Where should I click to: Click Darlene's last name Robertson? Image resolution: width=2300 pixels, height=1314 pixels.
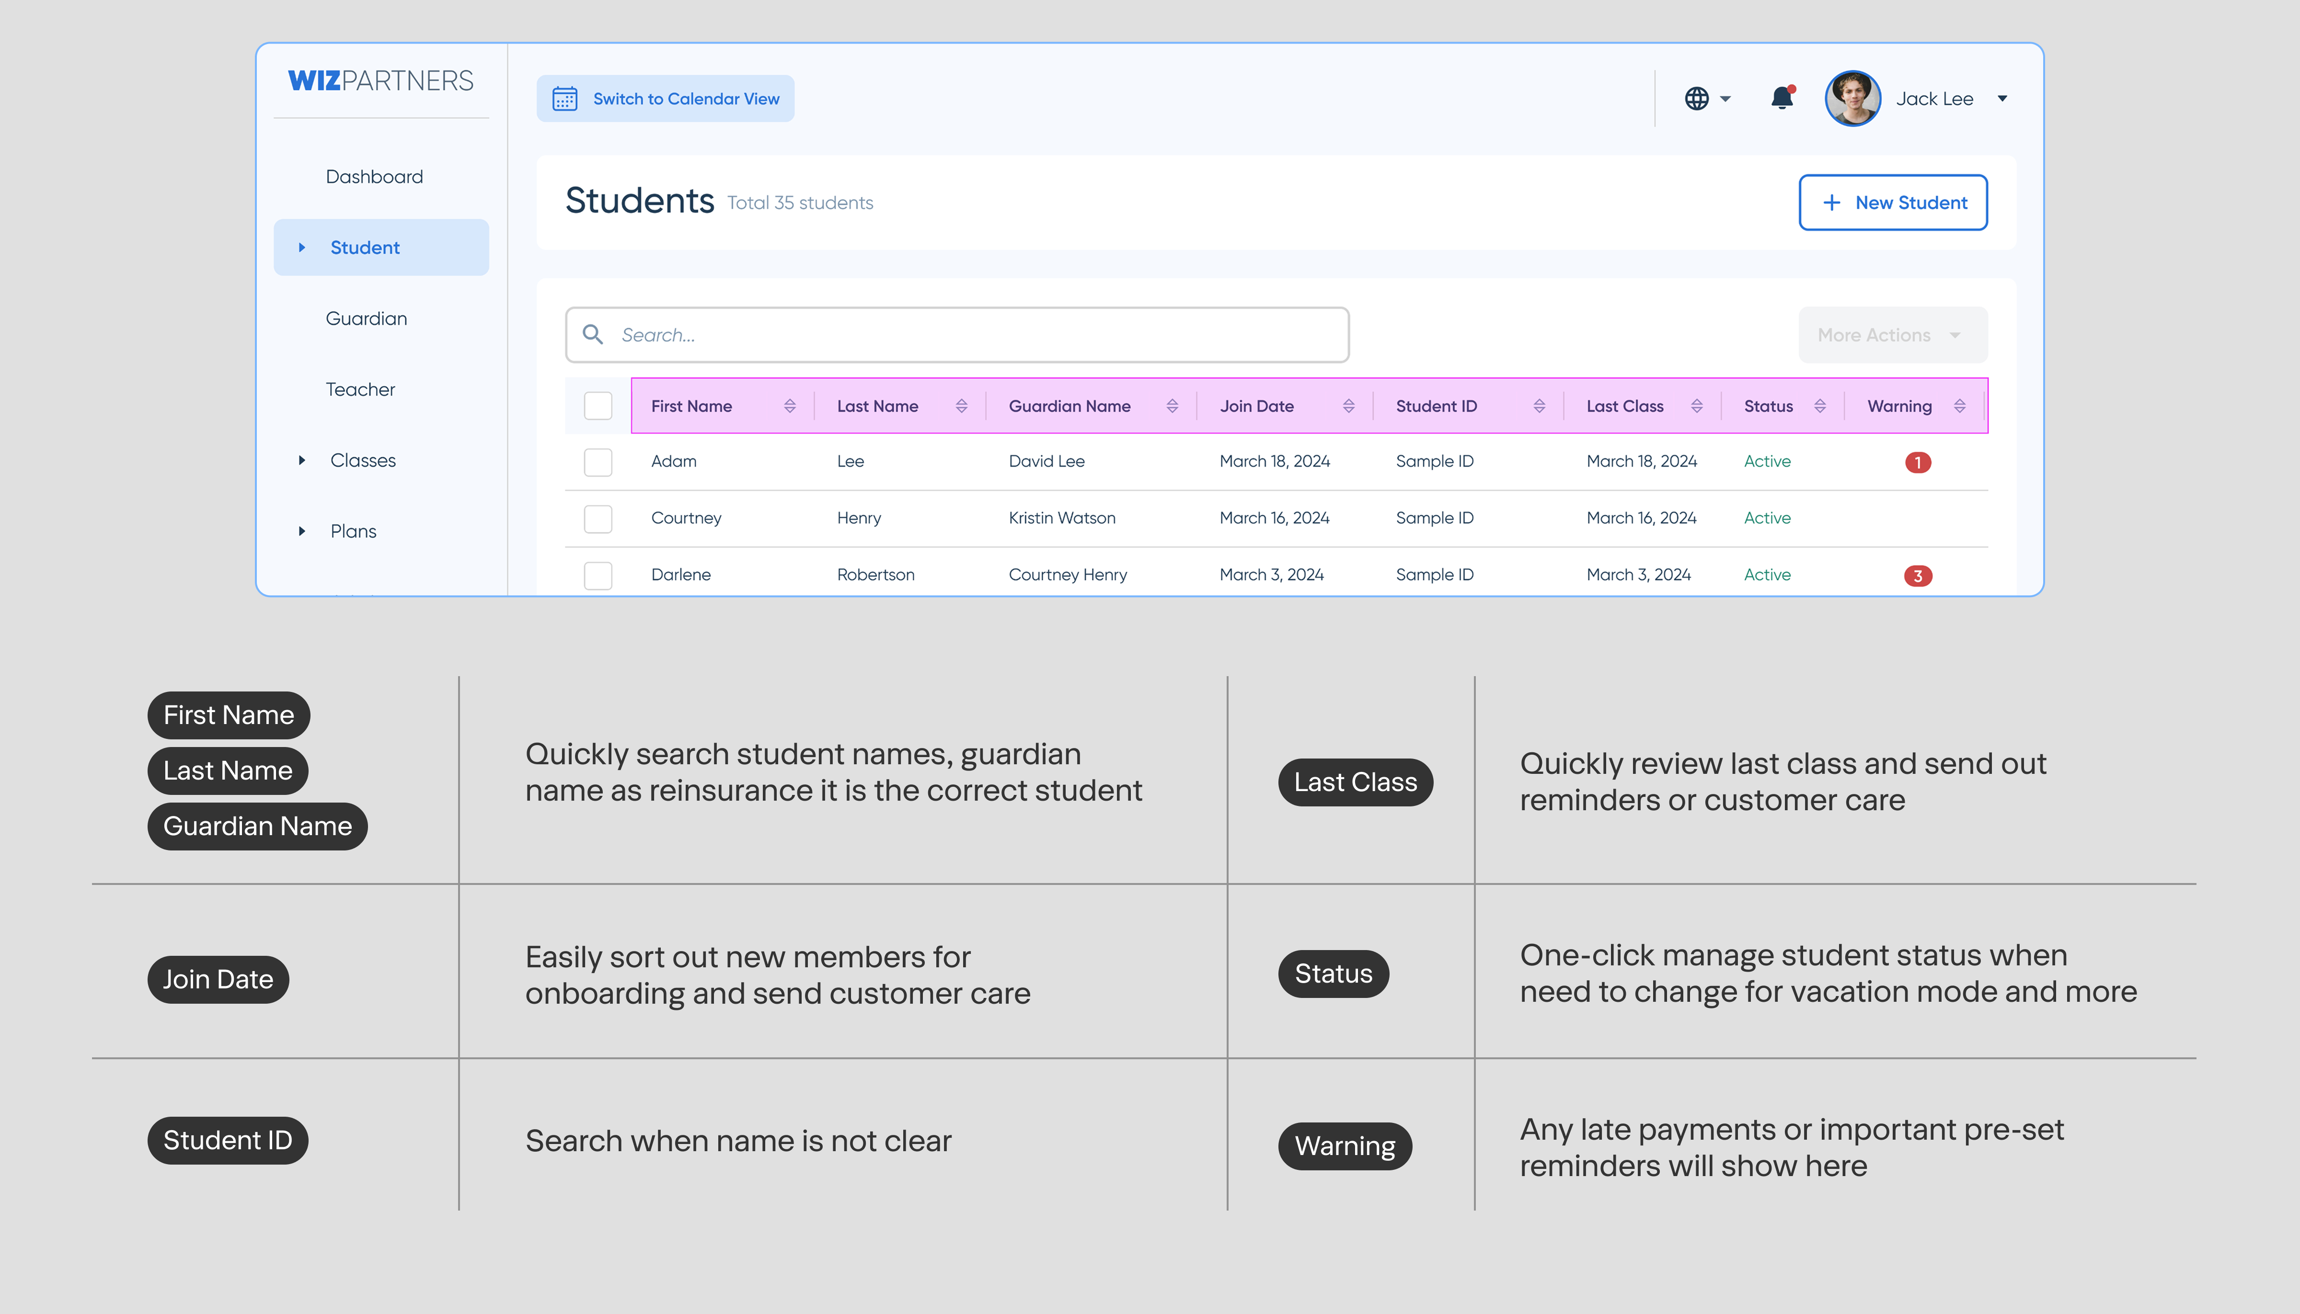875,575
